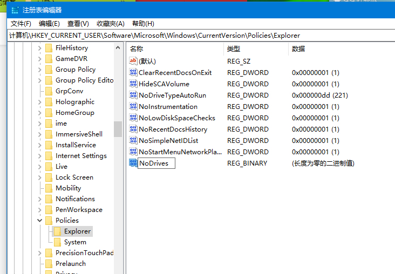Click the Explorer key folder icon
Screen dimensions: 395x274
click(x=57, y=231)
